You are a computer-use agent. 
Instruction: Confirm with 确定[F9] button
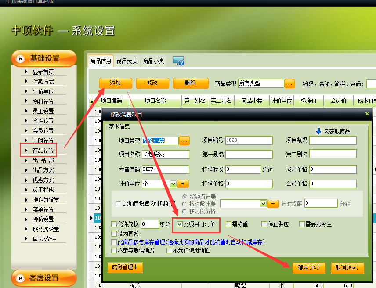click(x=309, y=268)
